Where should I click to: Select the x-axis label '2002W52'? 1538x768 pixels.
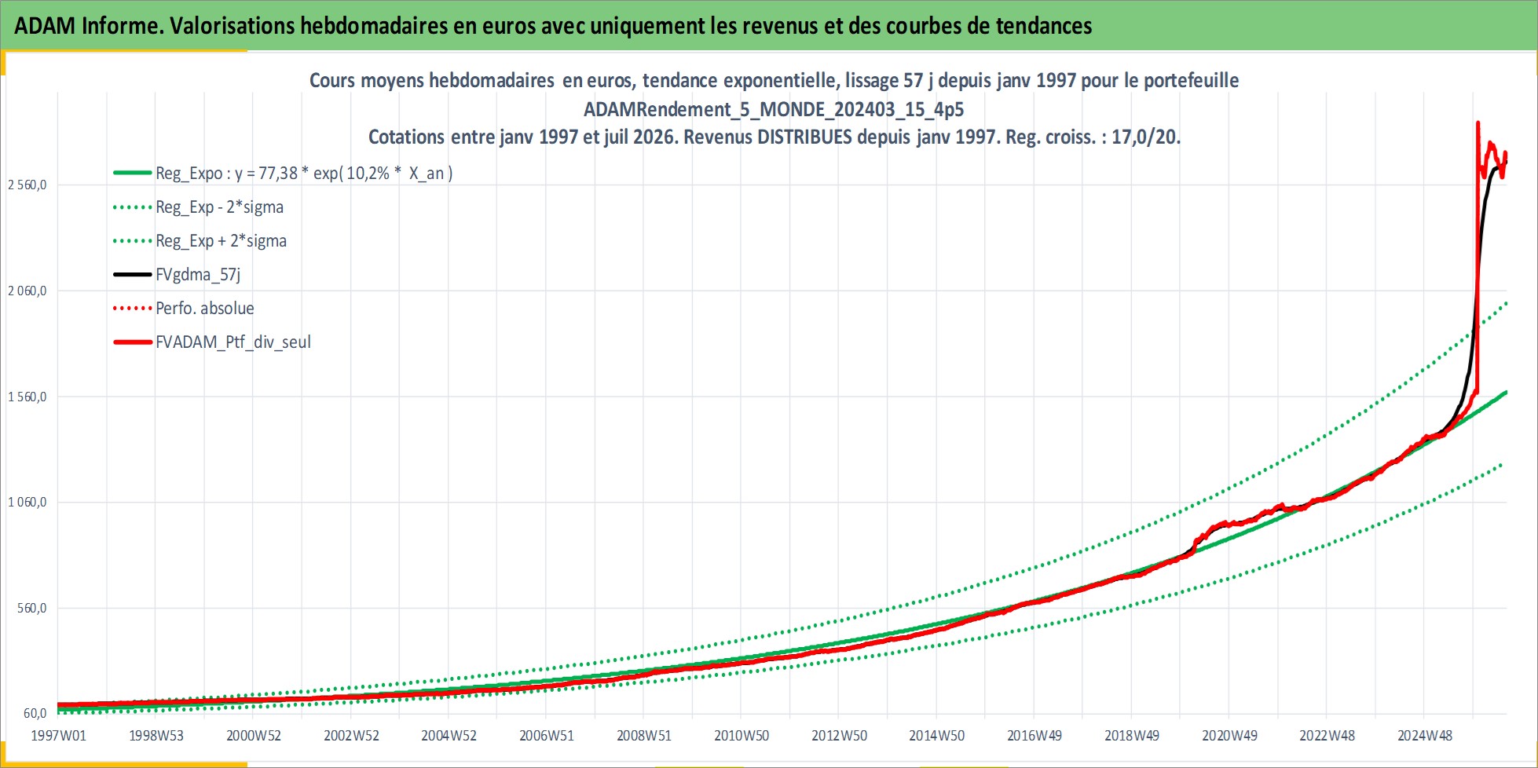click(351, 736)
